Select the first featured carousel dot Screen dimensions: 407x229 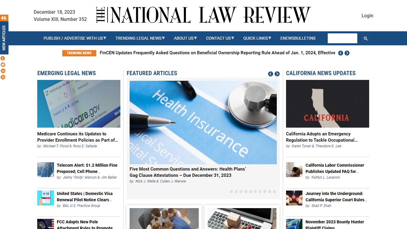click(x=232, y=191)
